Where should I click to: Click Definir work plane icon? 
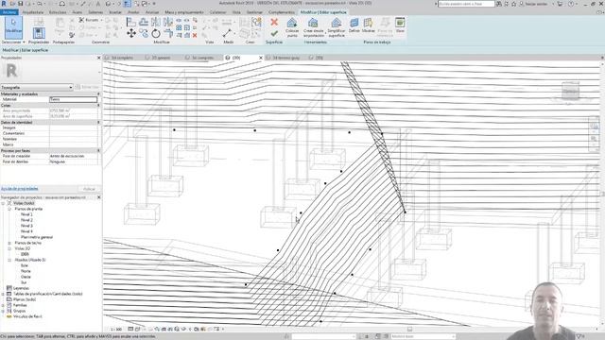click(x=354, y=25)
